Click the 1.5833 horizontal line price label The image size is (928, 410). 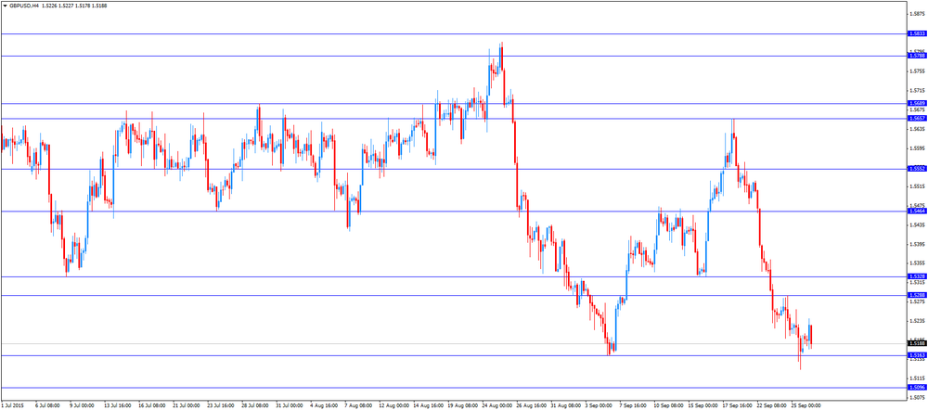coord(916,33)
